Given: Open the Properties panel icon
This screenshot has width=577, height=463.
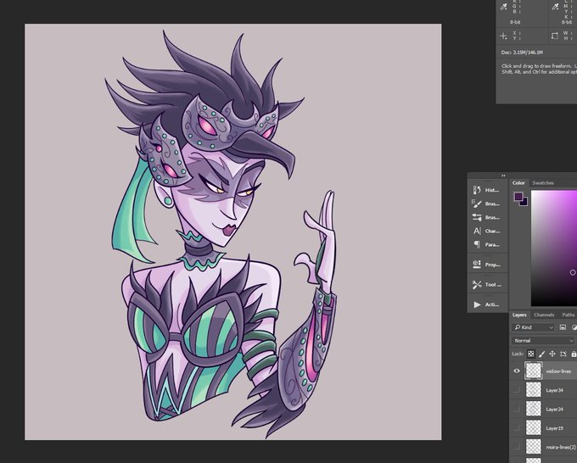Looking at the screenshot, I should (477, 265).
